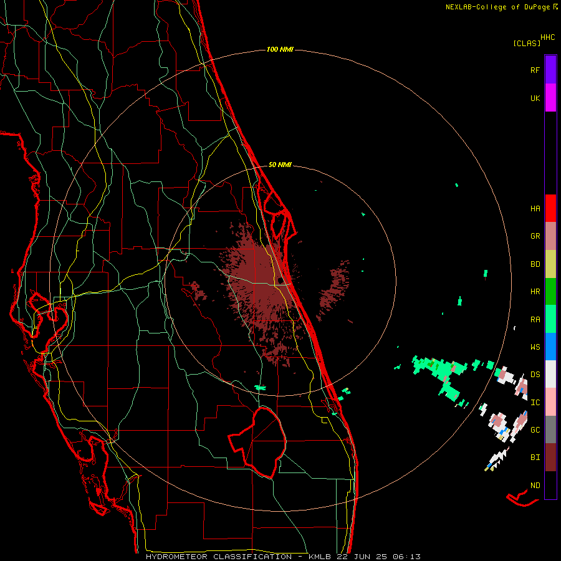The height and width of the screenshot is (561, 561).
Task: Click the 50 NMI range ring label
Action: [x=280, y=165]
